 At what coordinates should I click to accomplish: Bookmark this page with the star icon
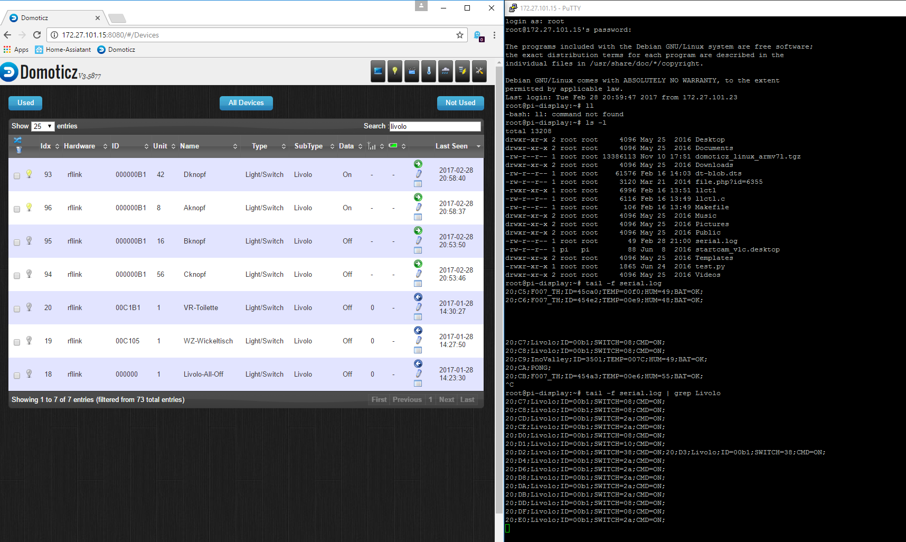click(460, 35)
